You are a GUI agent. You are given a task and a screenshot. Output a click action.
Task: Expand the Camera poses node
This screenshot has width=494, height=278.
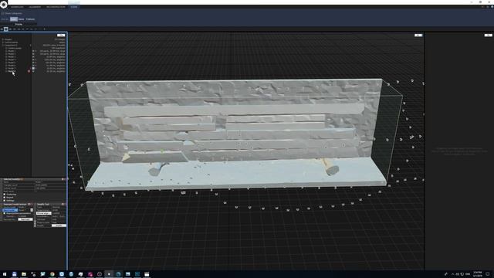click(6, 48)
